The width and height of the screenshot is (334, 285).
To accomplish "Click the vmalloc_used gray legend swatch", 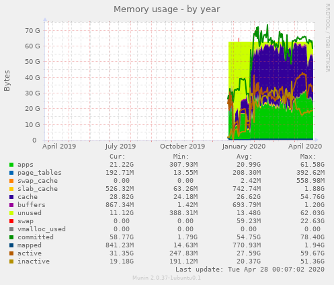I will (11, 229).
